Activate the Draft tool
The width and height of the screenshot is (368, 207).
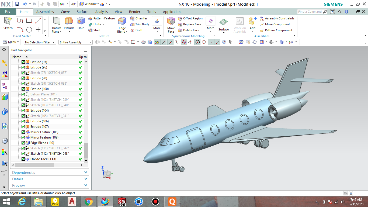click(x=136, y=30)
